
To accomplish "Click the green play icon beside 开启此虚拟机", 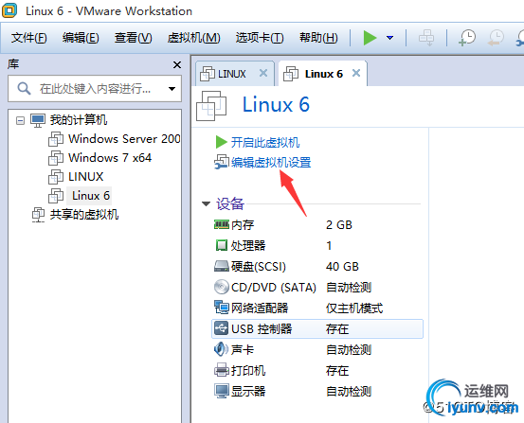I will (221, 142).
